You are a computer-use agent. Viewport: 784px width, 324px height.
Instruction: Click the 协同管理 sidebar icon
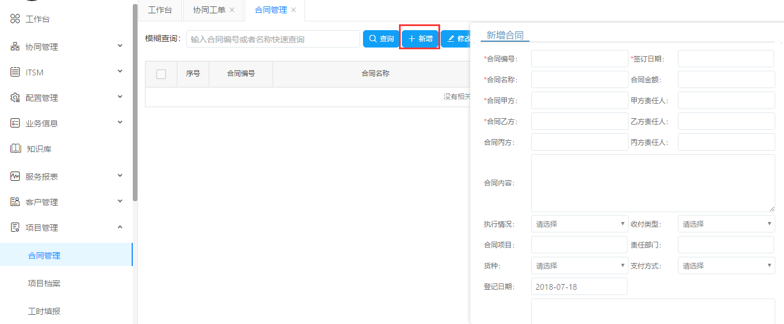[x=15, y=46]
